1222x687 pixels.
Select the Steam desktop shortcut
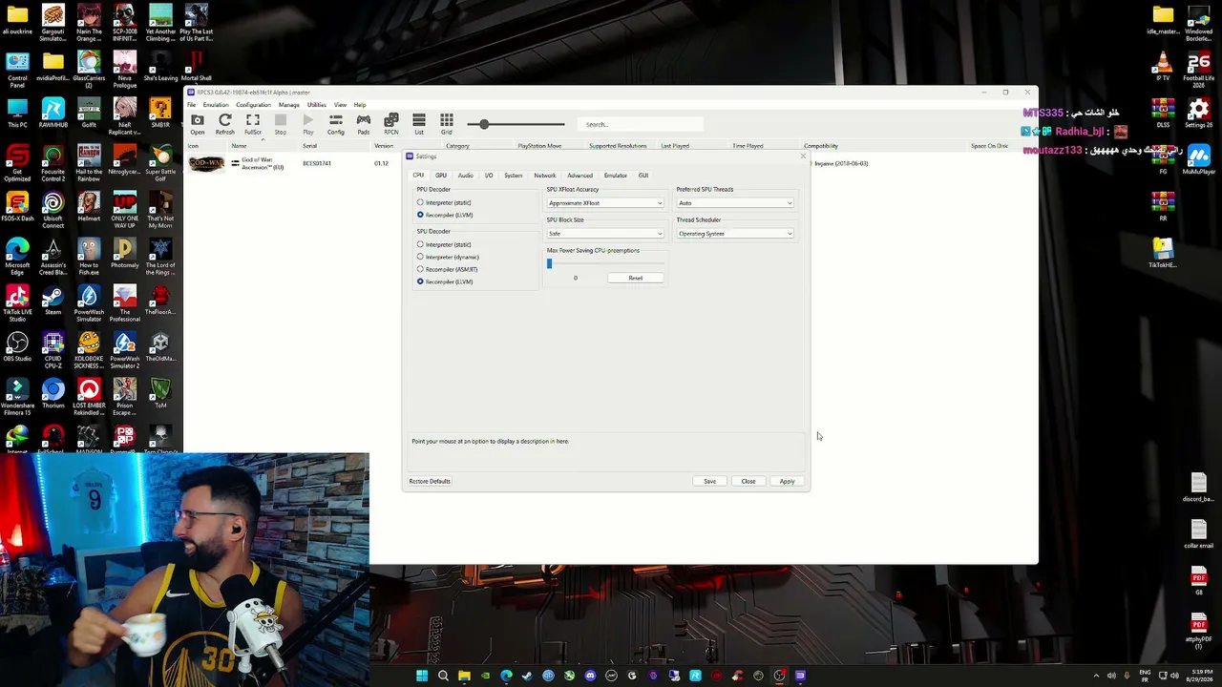point(53,301)
